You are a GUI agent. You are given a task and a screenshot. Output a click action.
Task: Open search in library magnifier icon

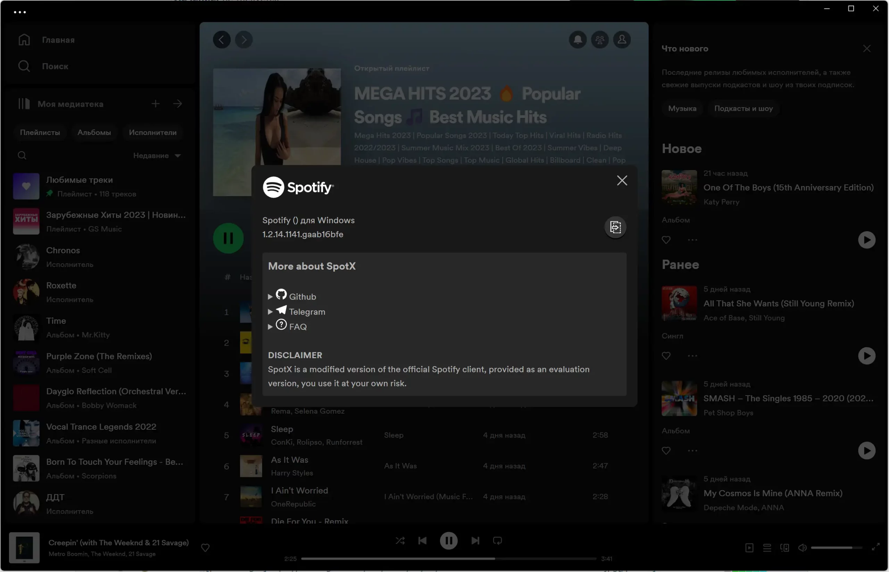click(x=22, y=155)
